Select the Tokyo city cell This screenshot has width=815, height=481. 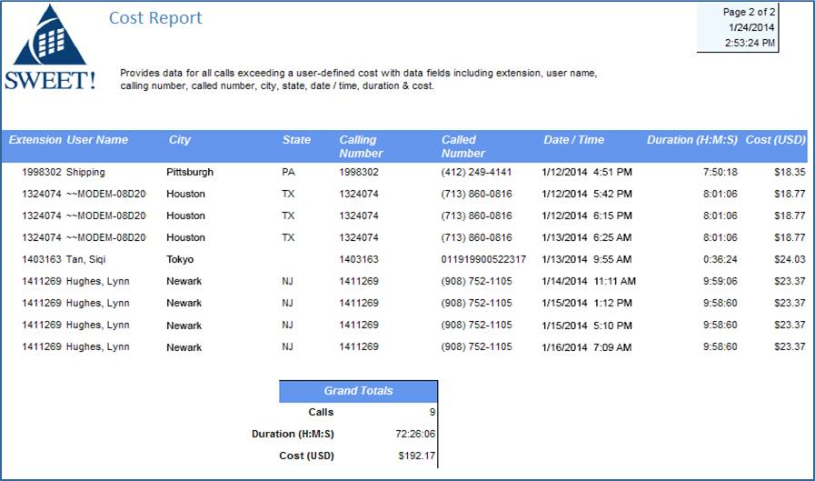pyautogui.click(x=180, y=259)
